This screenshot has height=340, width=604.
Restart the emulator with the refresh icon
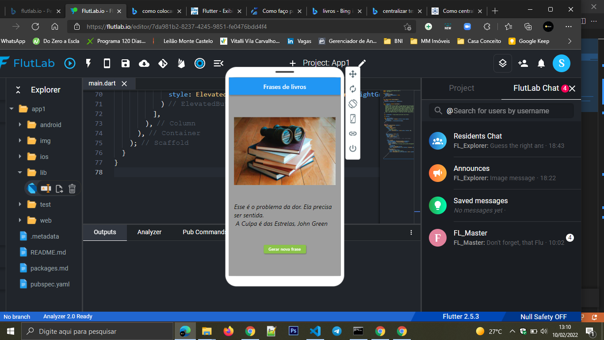(352, 89)
